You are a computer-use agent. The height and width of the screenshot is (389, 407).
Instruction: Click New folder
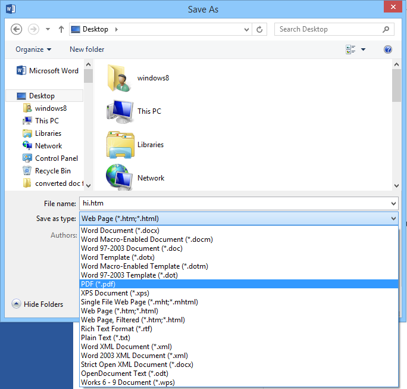pyautogui.click(x=87, y=49)
